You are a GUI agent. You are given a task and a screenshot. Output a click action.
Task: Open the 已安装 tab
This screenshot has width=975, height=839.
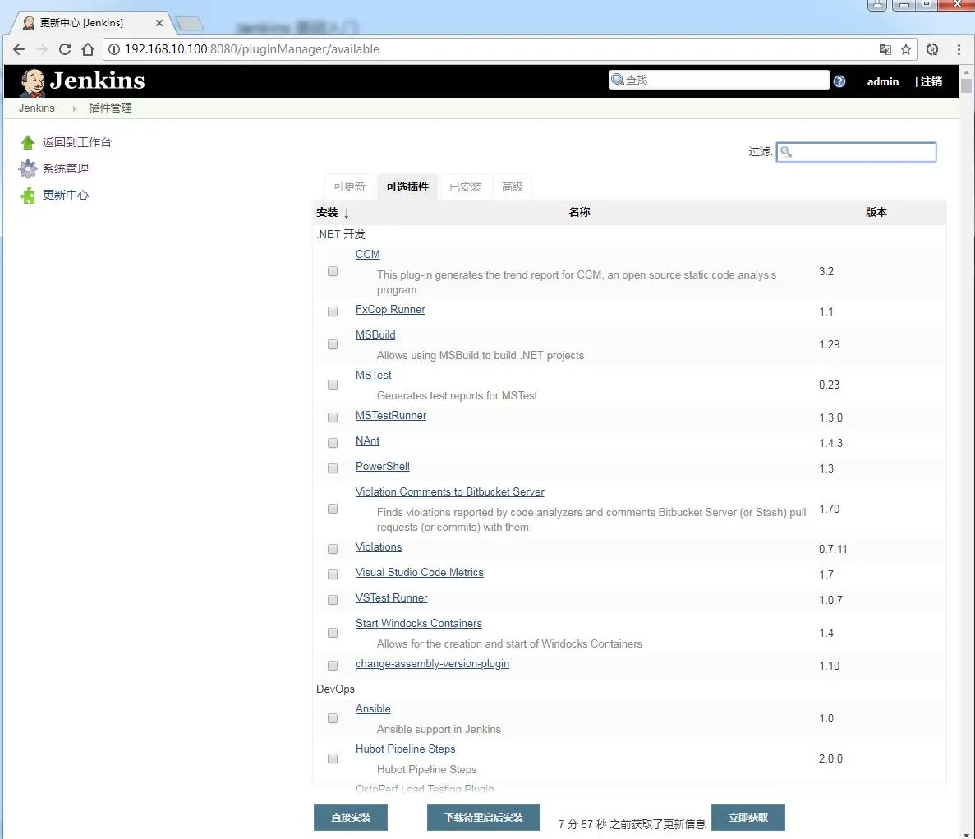click(x=465, y=187)
